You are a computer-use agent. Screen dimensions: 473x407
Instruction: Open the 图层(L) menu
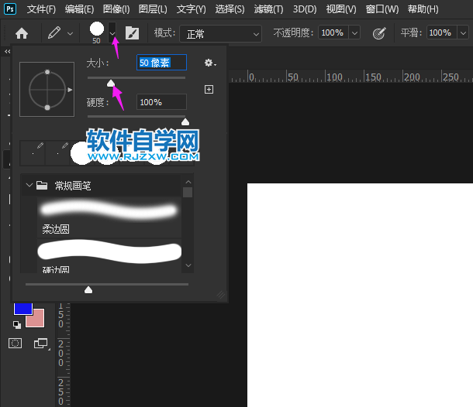click(153, 9)
